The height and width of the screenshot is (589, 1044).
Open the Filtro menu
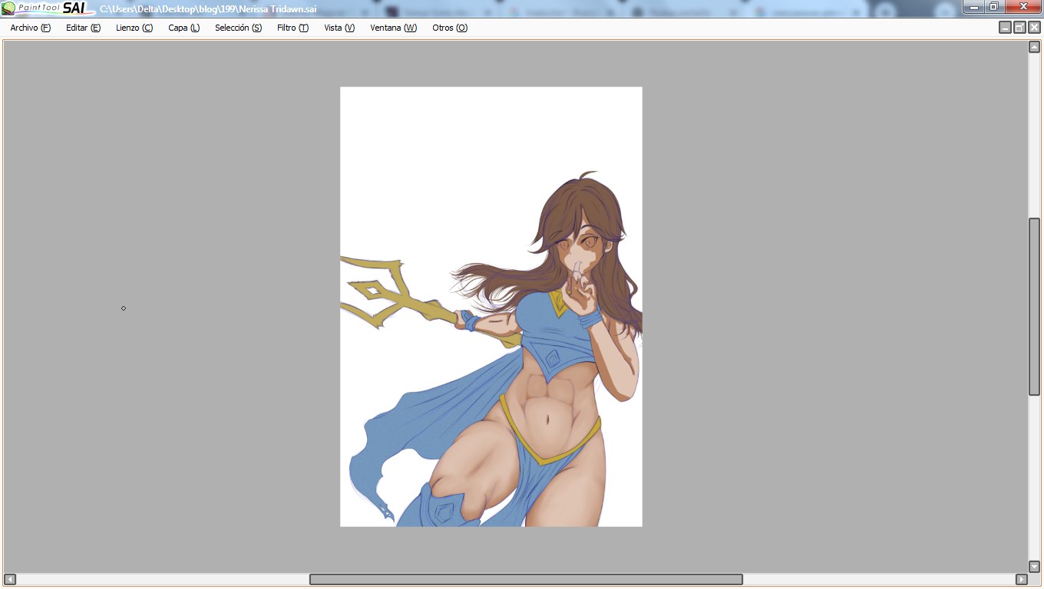coord(292,28)
